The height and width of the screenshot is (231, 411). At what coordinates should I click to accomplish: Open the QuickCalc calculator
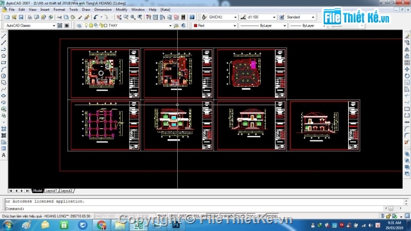(x=183, y=17)
